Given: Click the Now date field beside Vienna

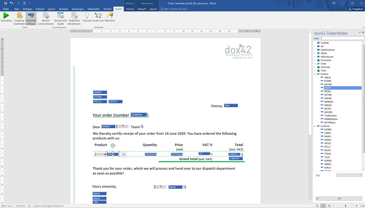Looking at the screenshot, I should pos(231,106).
